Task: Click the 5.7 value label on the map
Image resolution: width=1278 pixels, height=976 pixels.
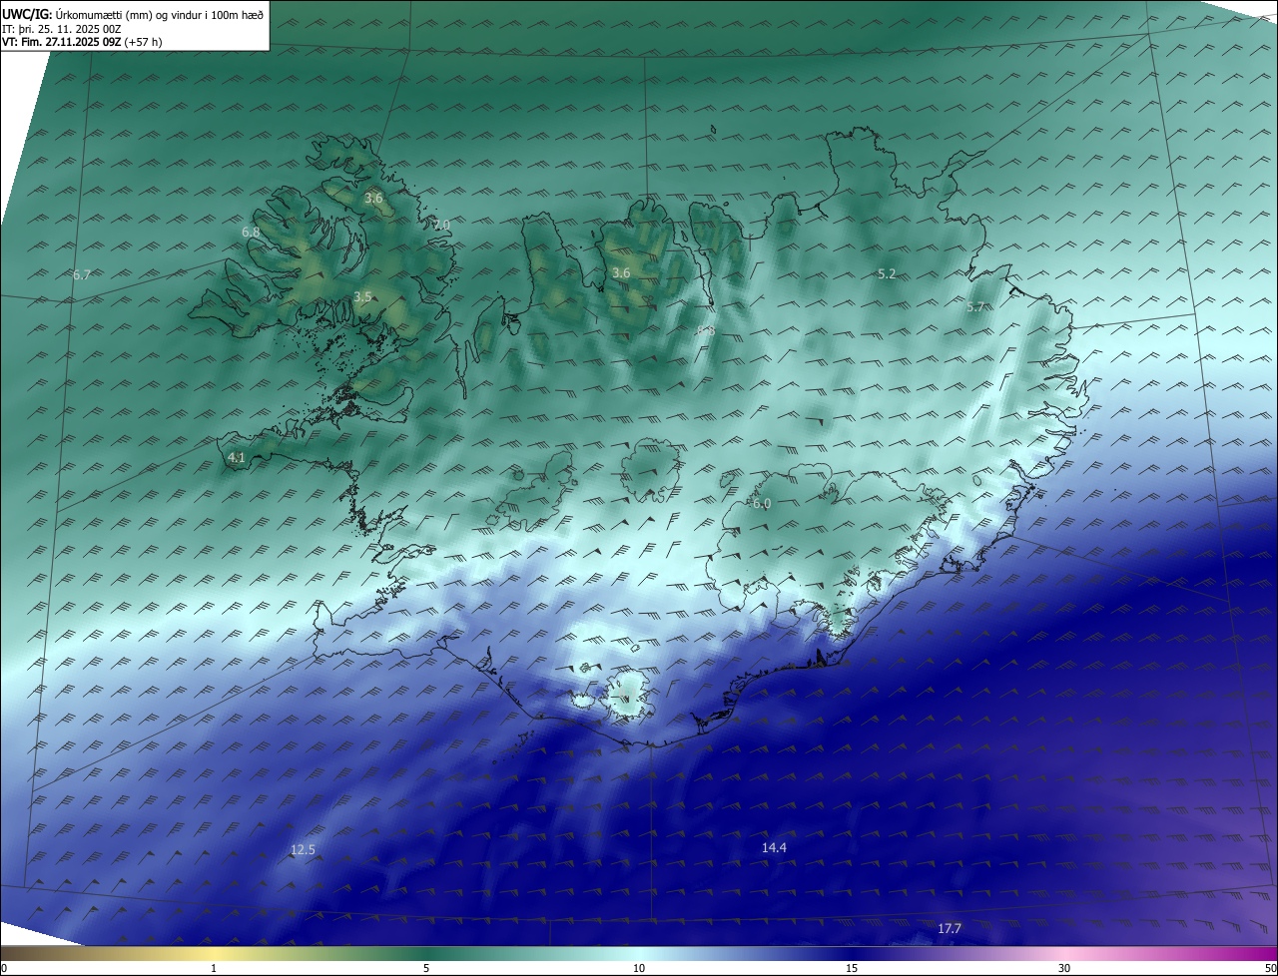Action: (x=975, y=307)
